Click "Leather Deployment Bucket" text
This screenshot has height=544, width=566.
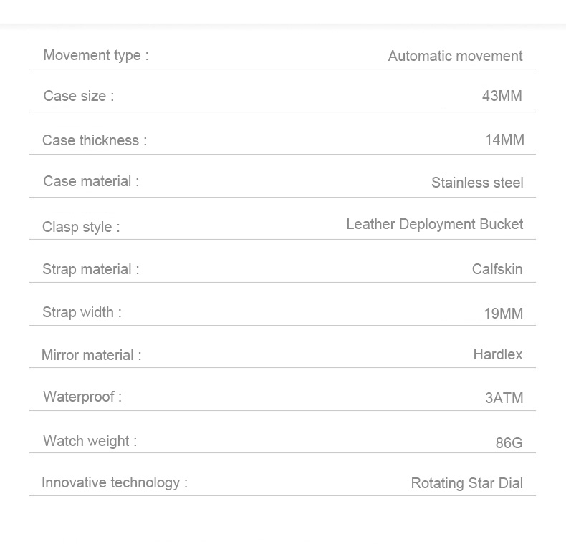coord(434,224)
